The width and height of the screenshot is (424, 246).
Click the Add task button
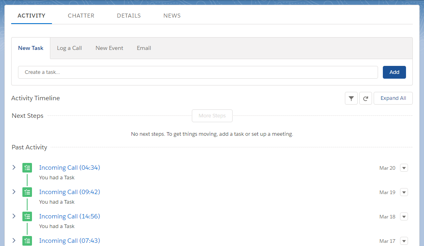[394, 72]
